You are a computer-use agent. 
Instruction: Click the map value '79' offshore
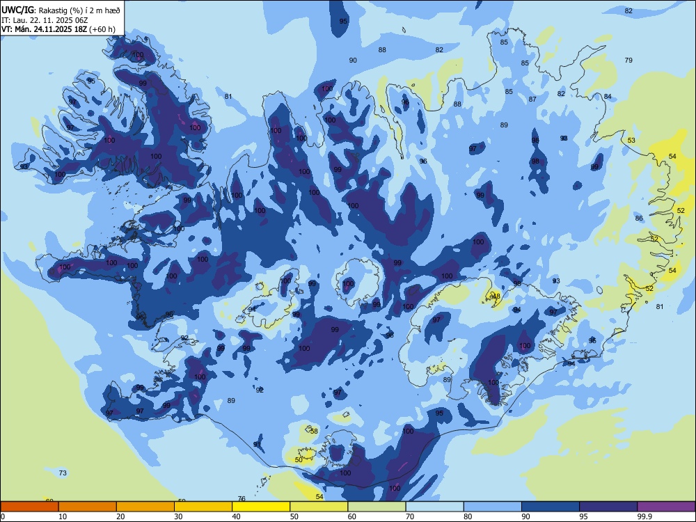pyautogui.click(x=628, y=60)
